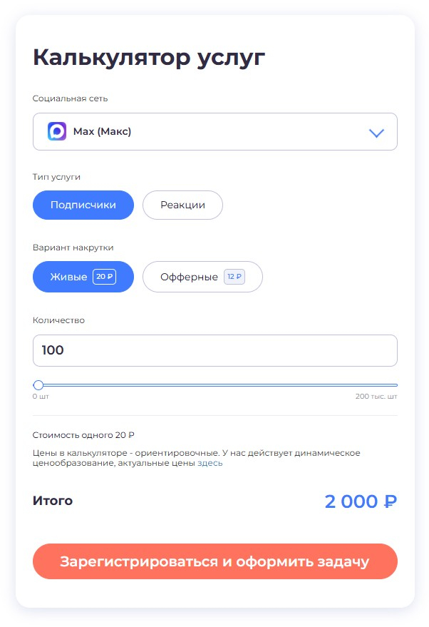
Task: Open the здесь current prices link
Action: (x=210, y=463)
